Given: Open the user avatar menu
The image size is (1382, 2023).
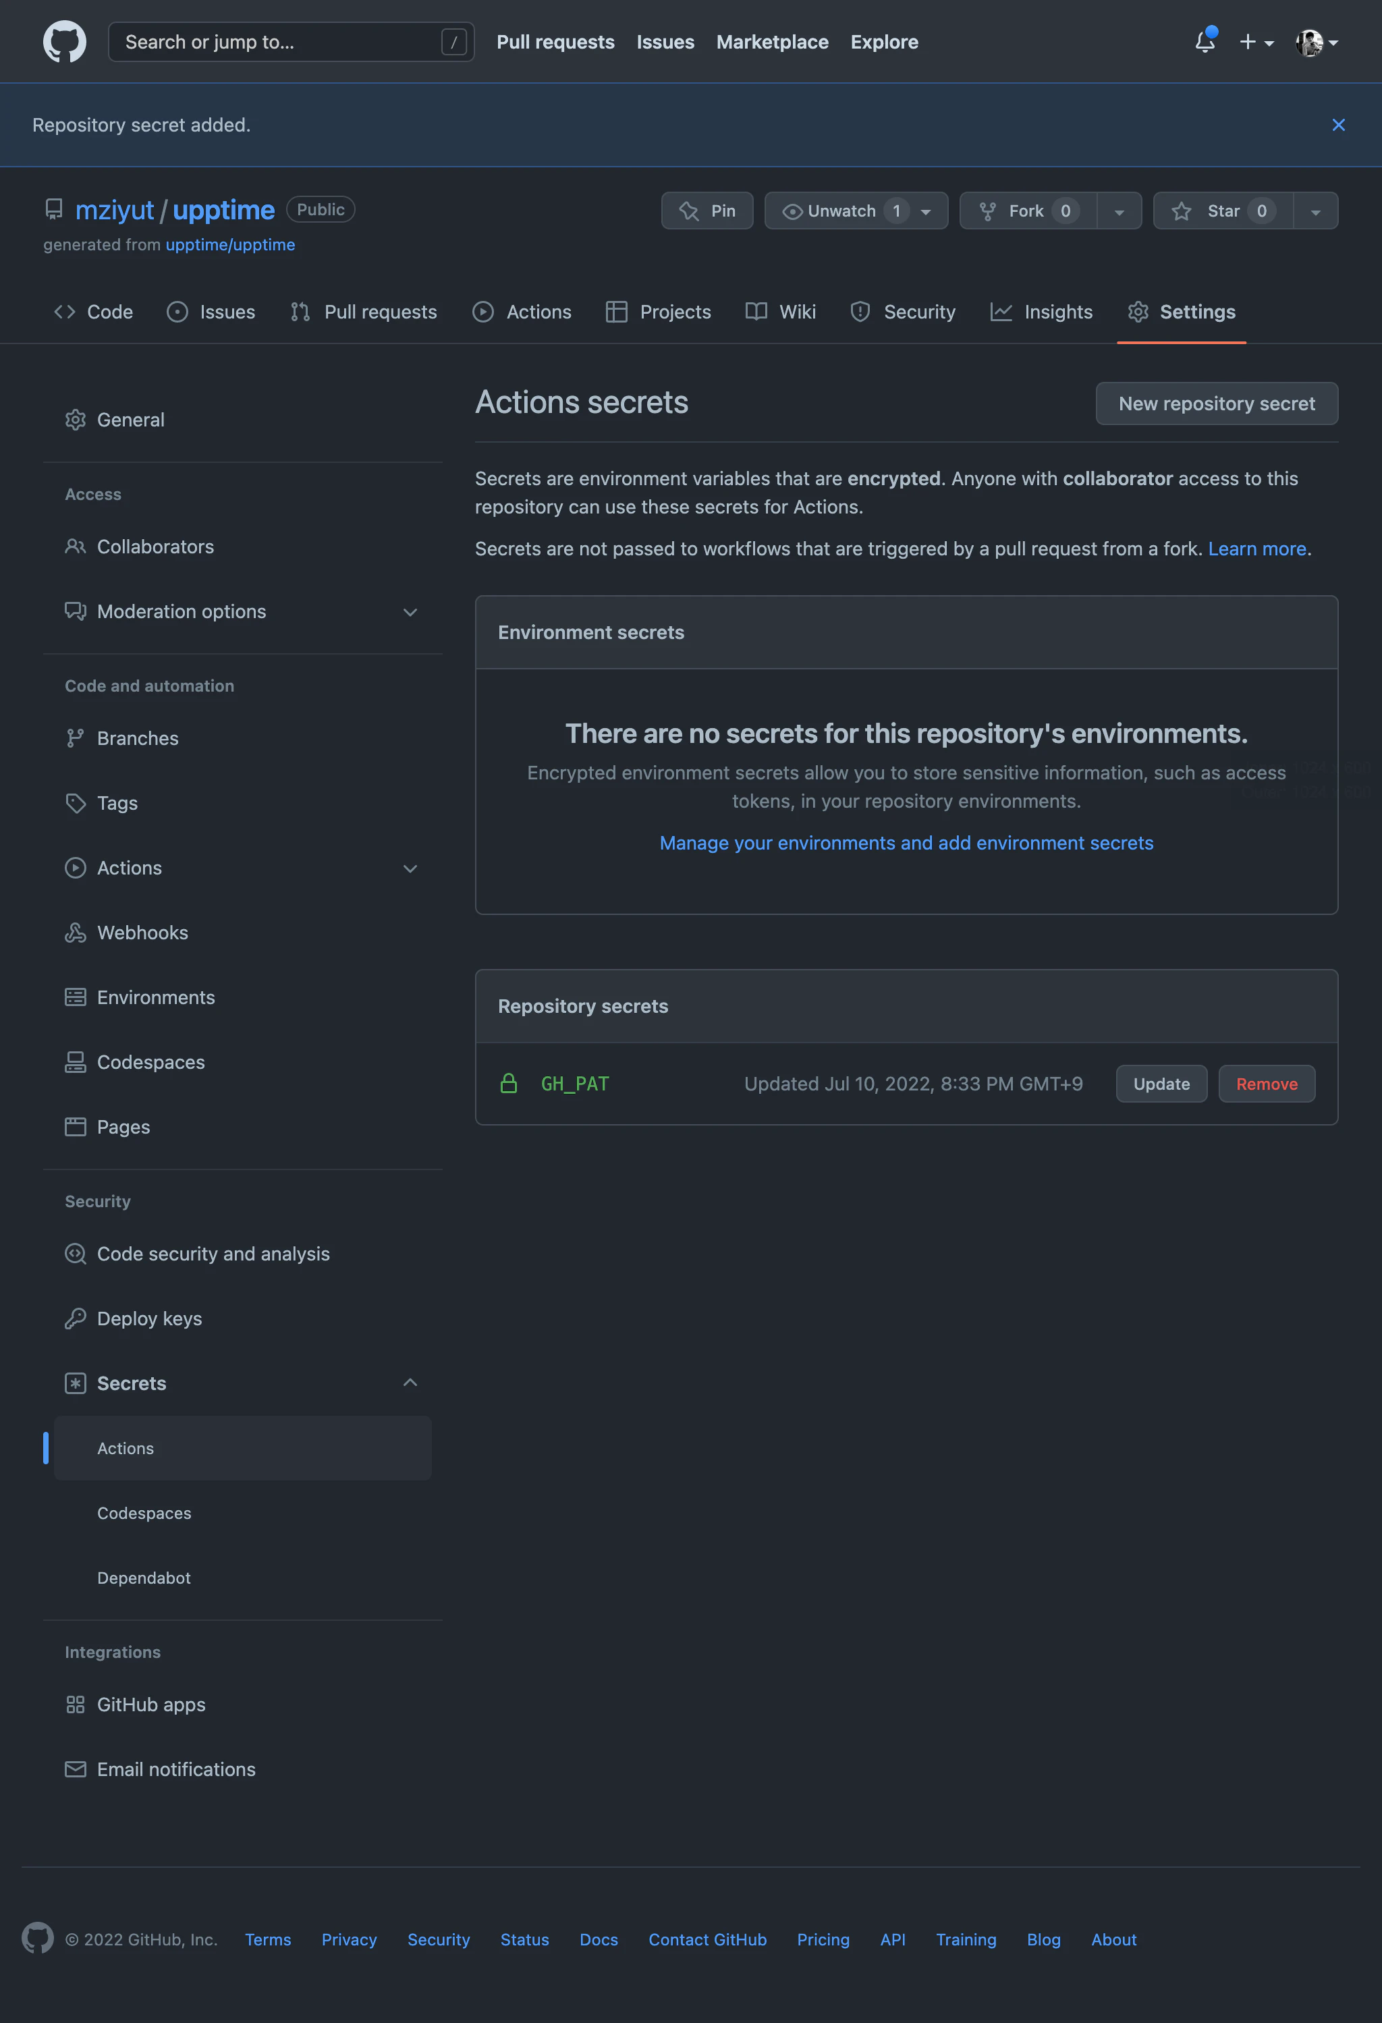Looking at the screenshot, I should pos(1316,42).
